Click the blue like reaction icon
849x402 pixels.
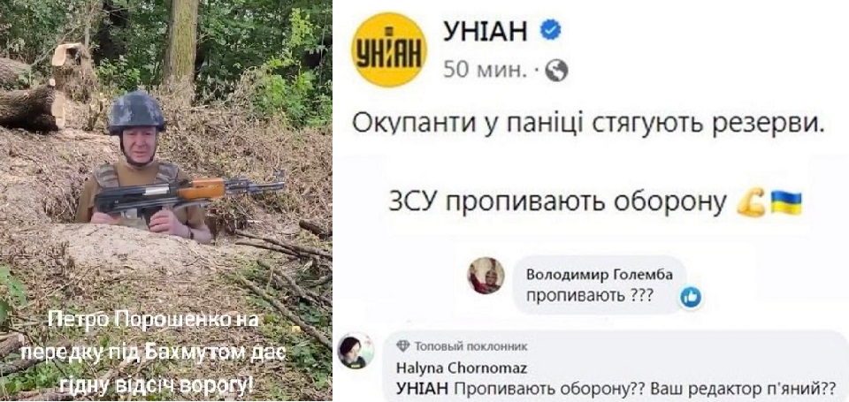click(x=691, y=297)
